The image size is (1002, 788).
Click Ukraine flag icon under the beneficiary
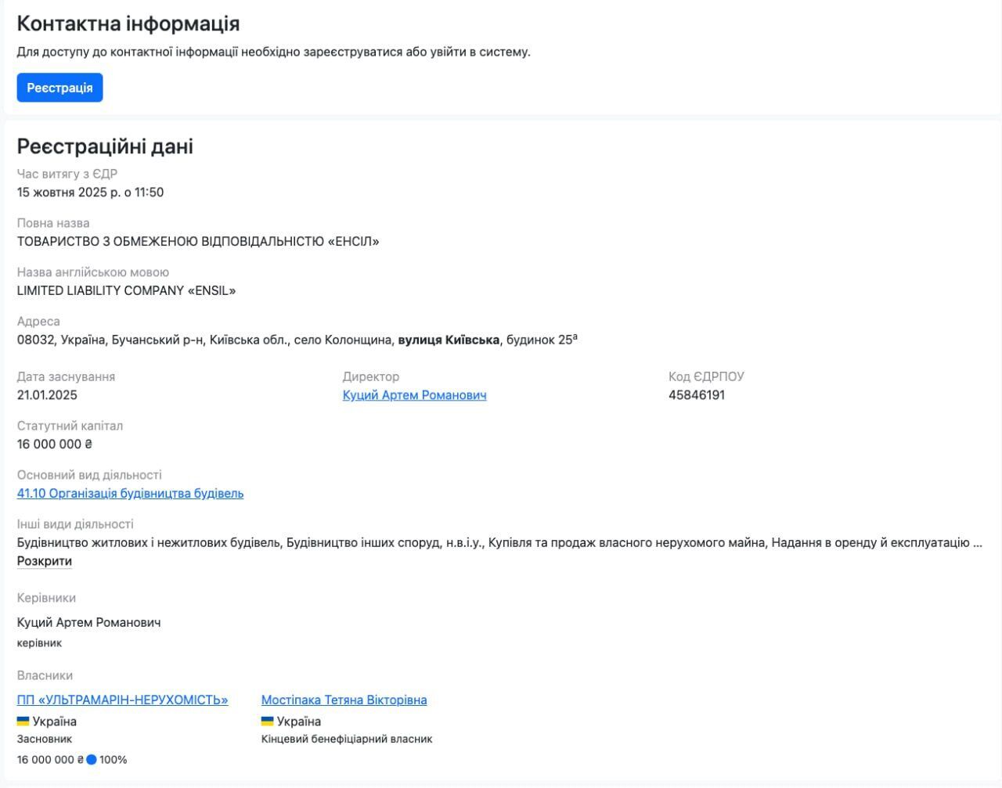click(x=268, y=721)
